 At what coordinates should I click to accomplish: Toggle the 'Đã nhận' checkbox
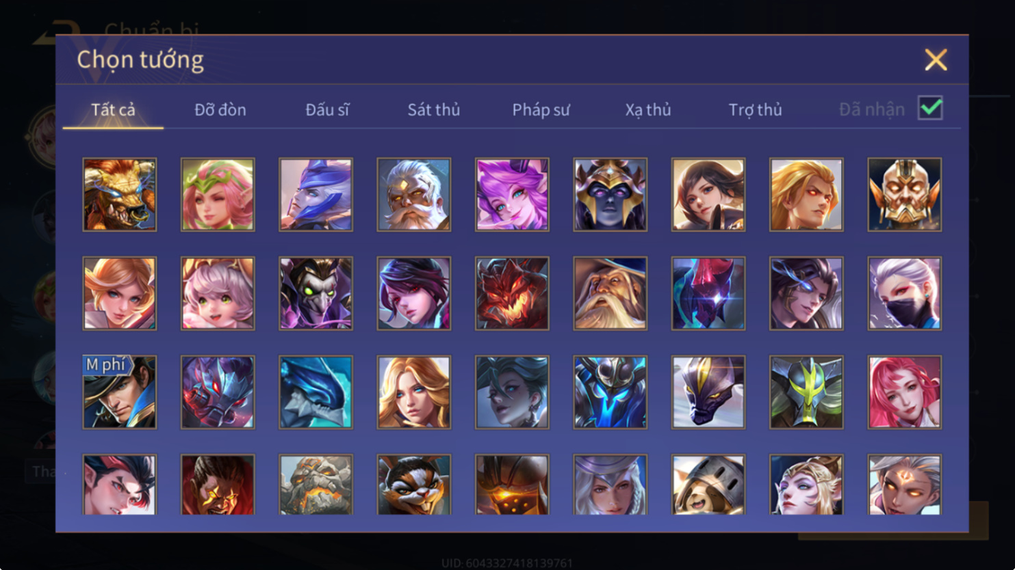click(x=930, y=108)
